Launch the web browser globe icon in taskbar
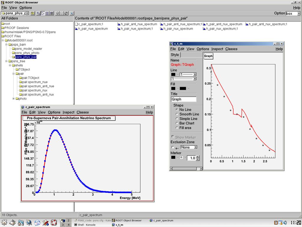The height and width of the screenshot is (227, 302). (29, 222)
